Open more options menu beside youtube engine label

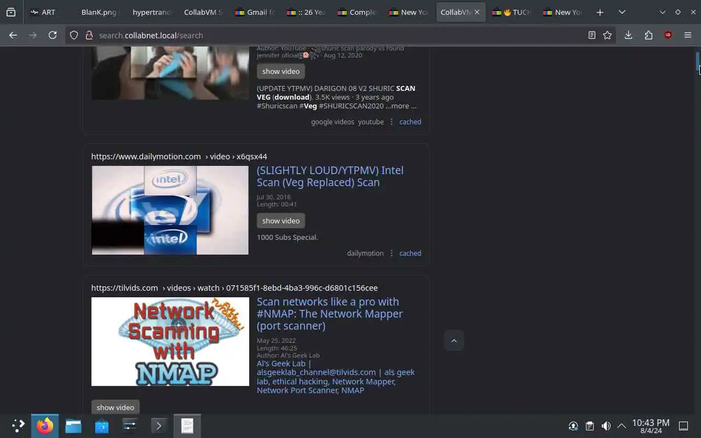[392, 122]
